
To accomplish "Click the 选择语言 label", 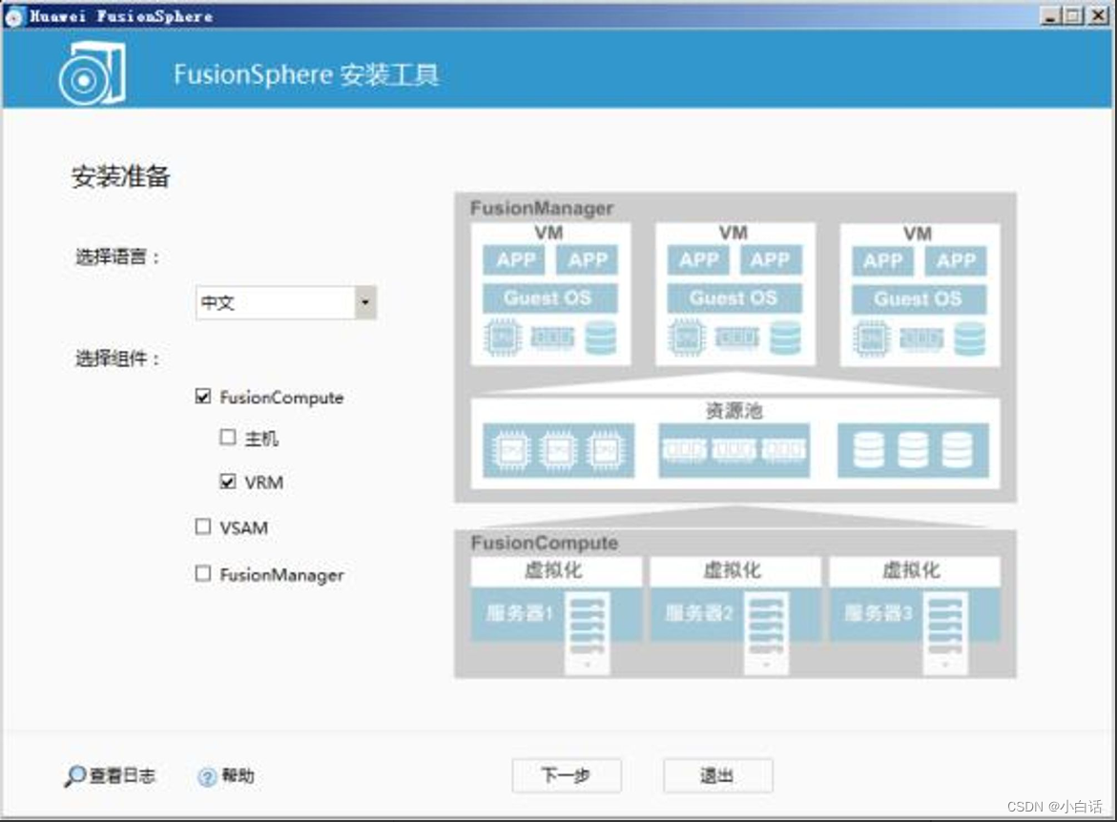I will pos(118,257).
